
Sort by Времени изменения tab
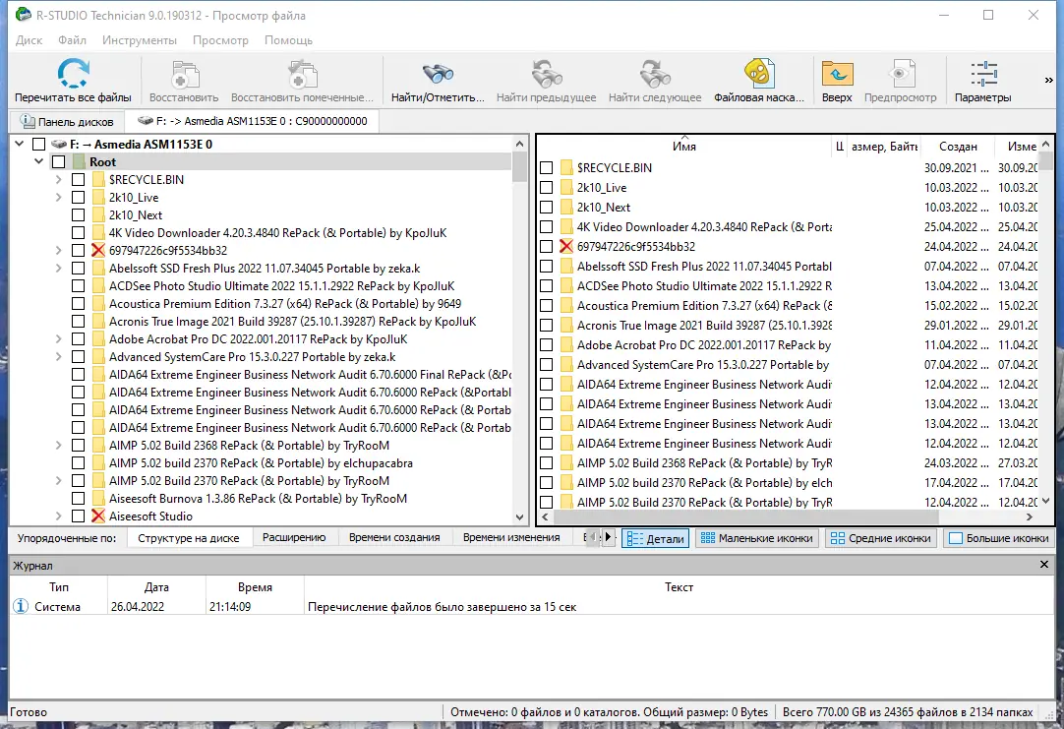(511, 537)
